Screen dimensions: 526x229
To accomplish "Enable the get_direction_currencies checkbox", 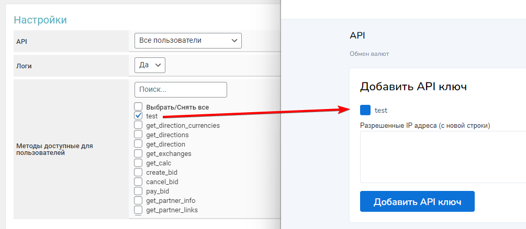I will click(138, 125).
